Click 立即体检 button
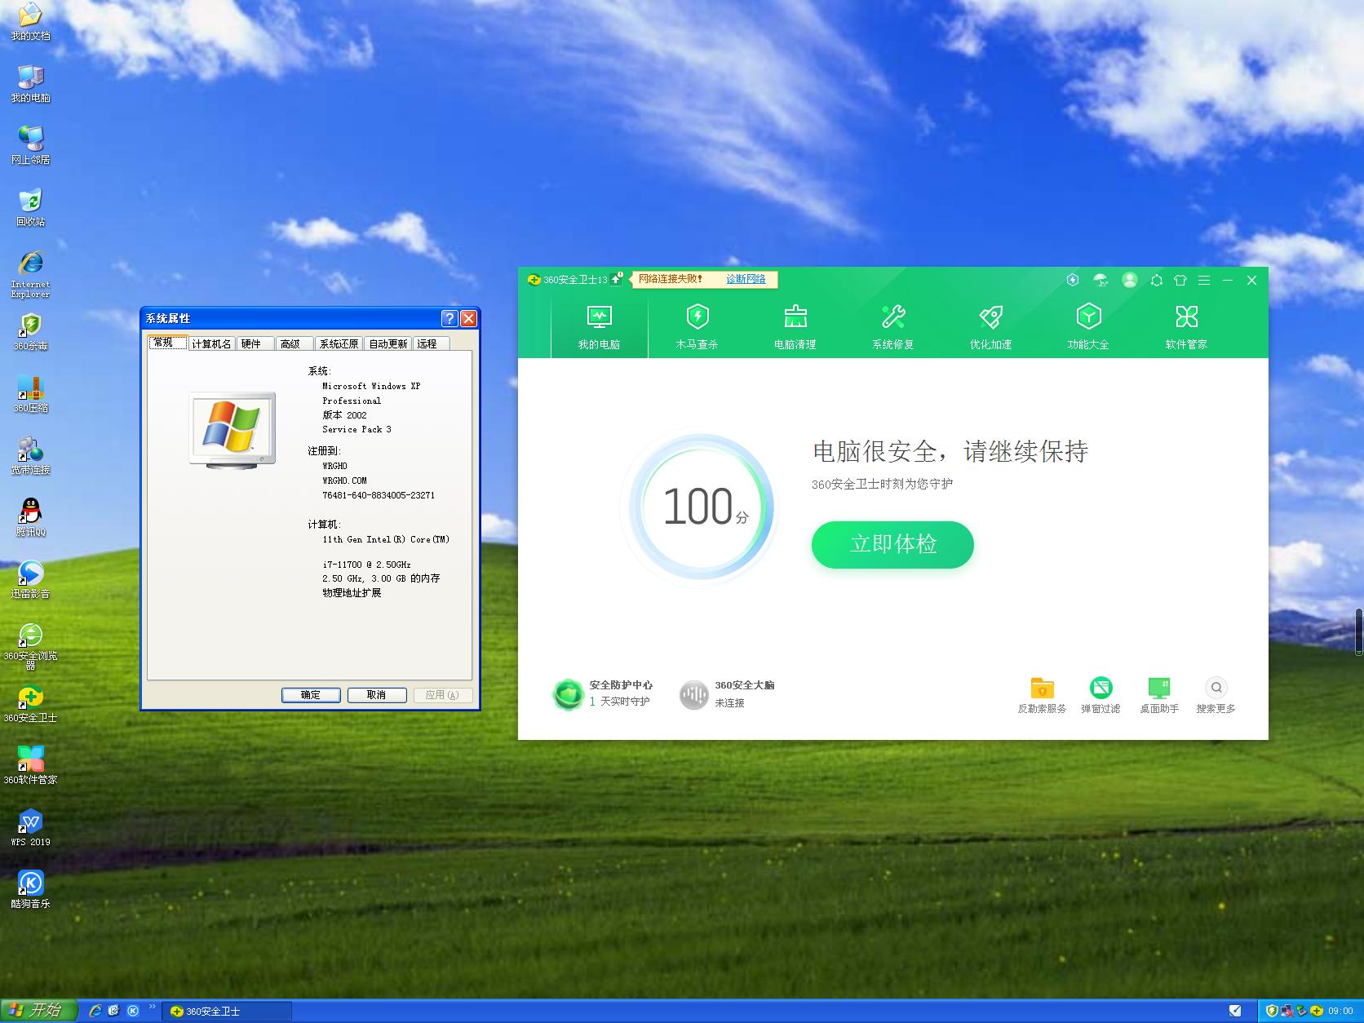The height and width of the screenshot is (1023, 1364). (x=892, y=544)
